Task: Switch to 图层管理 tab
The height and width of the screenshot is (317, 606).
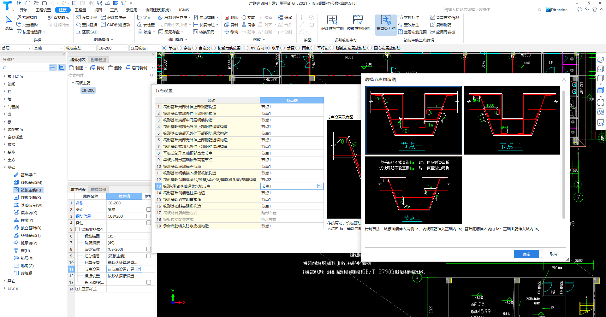Action: click(x=98, y=189)
